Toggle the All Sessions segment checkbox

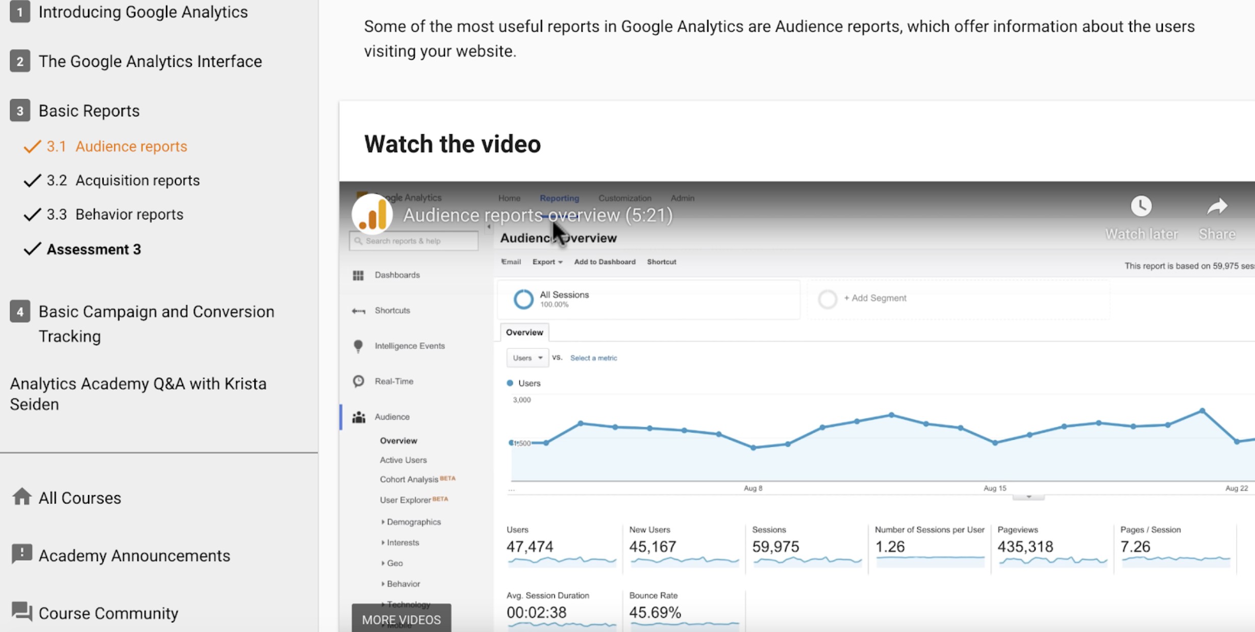click(522, 298)
